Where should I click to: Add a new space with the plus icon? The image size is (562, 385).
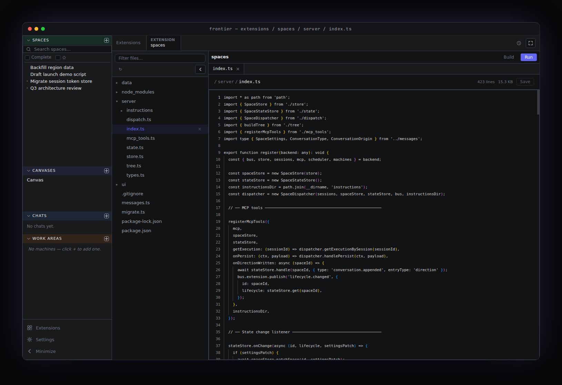pos(107,40)
